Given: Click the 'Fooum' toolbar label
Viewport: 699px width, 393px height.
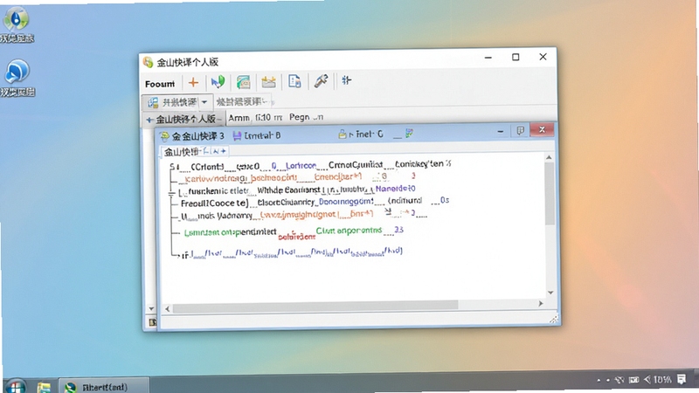Looking at the screenshot, I should (160, 84).
